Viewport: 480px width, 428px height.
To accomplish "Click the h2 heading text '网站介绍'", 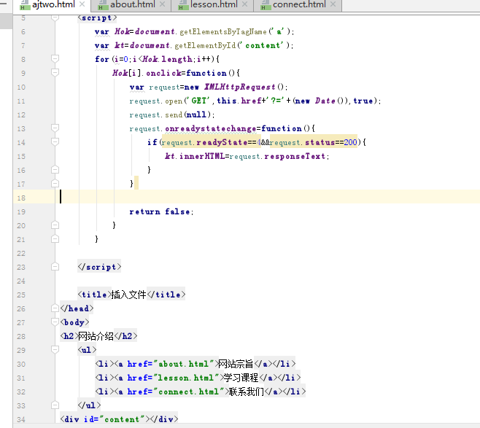I will click(x=96, y=336).
